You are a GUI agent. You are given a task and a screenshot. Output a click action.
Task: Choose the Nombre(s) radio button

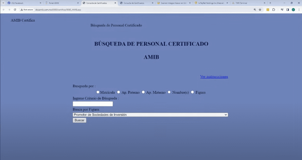click(x=169, y=92)
